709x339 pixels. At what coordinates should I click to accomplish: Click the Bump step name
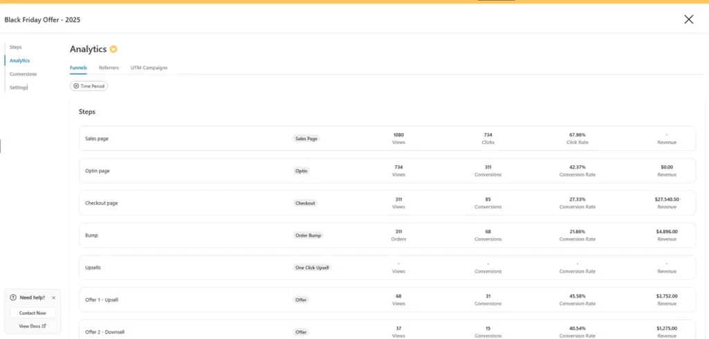click(x=91, y=235)
